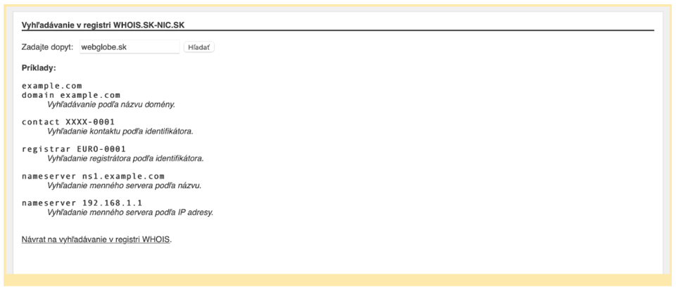The height and width of the screenshot is (290, 676).
Task: Click the description Vyhľadanie registrátora podľa identifikátora
Action: [x=125, y=158]
